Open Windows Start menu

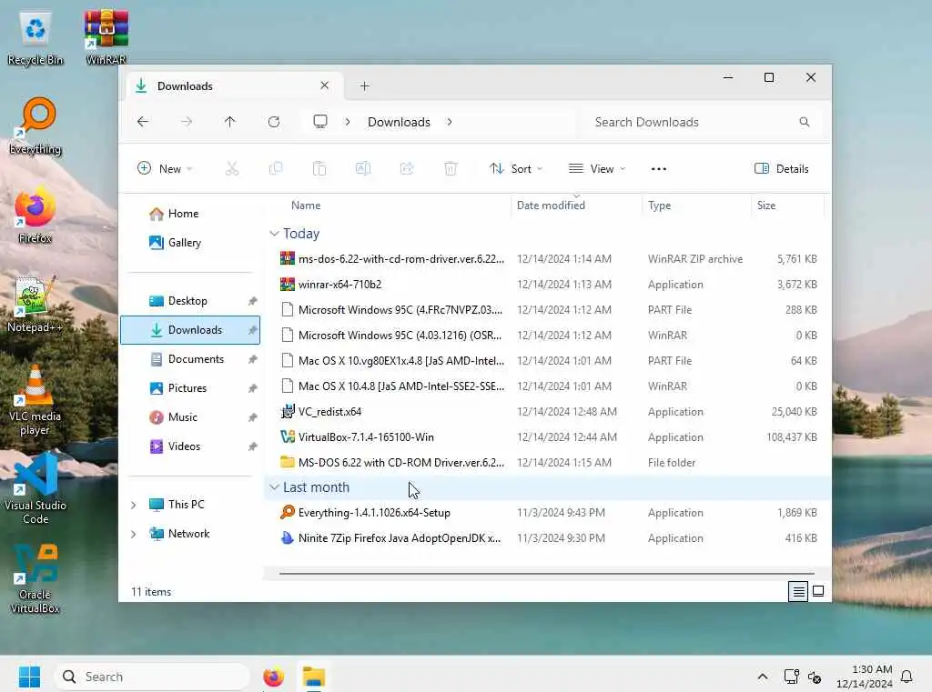click(29, 677)
